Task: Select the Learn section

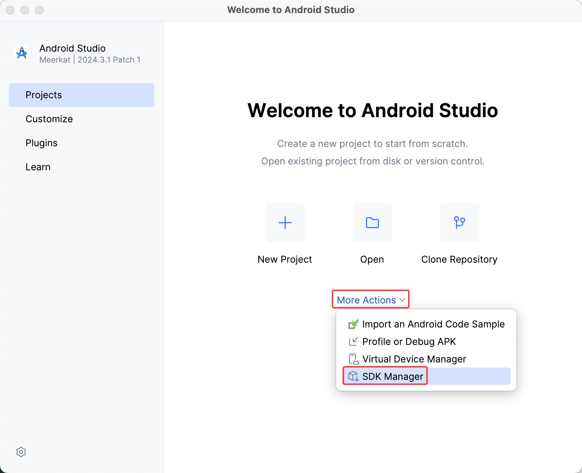Action: [x=38, y=167]
